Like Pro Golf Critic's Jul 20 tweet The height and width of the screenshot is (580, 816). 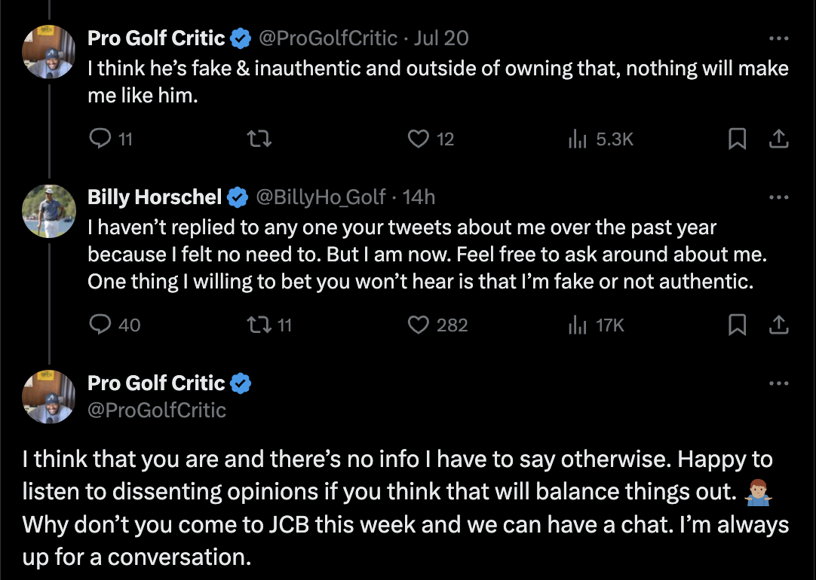(419, 139)
